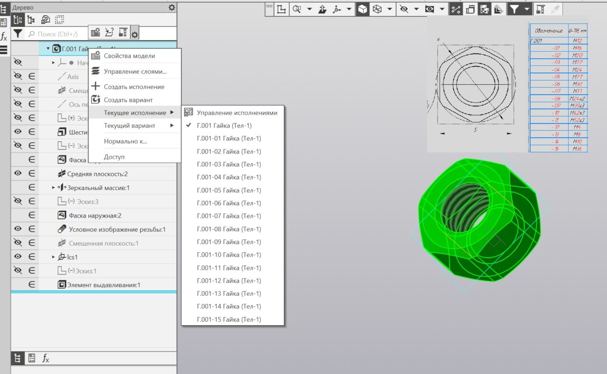
Task: Select execution Г.001-10 Гайка (Тел-1)
Action: click(x=232, y=255)
